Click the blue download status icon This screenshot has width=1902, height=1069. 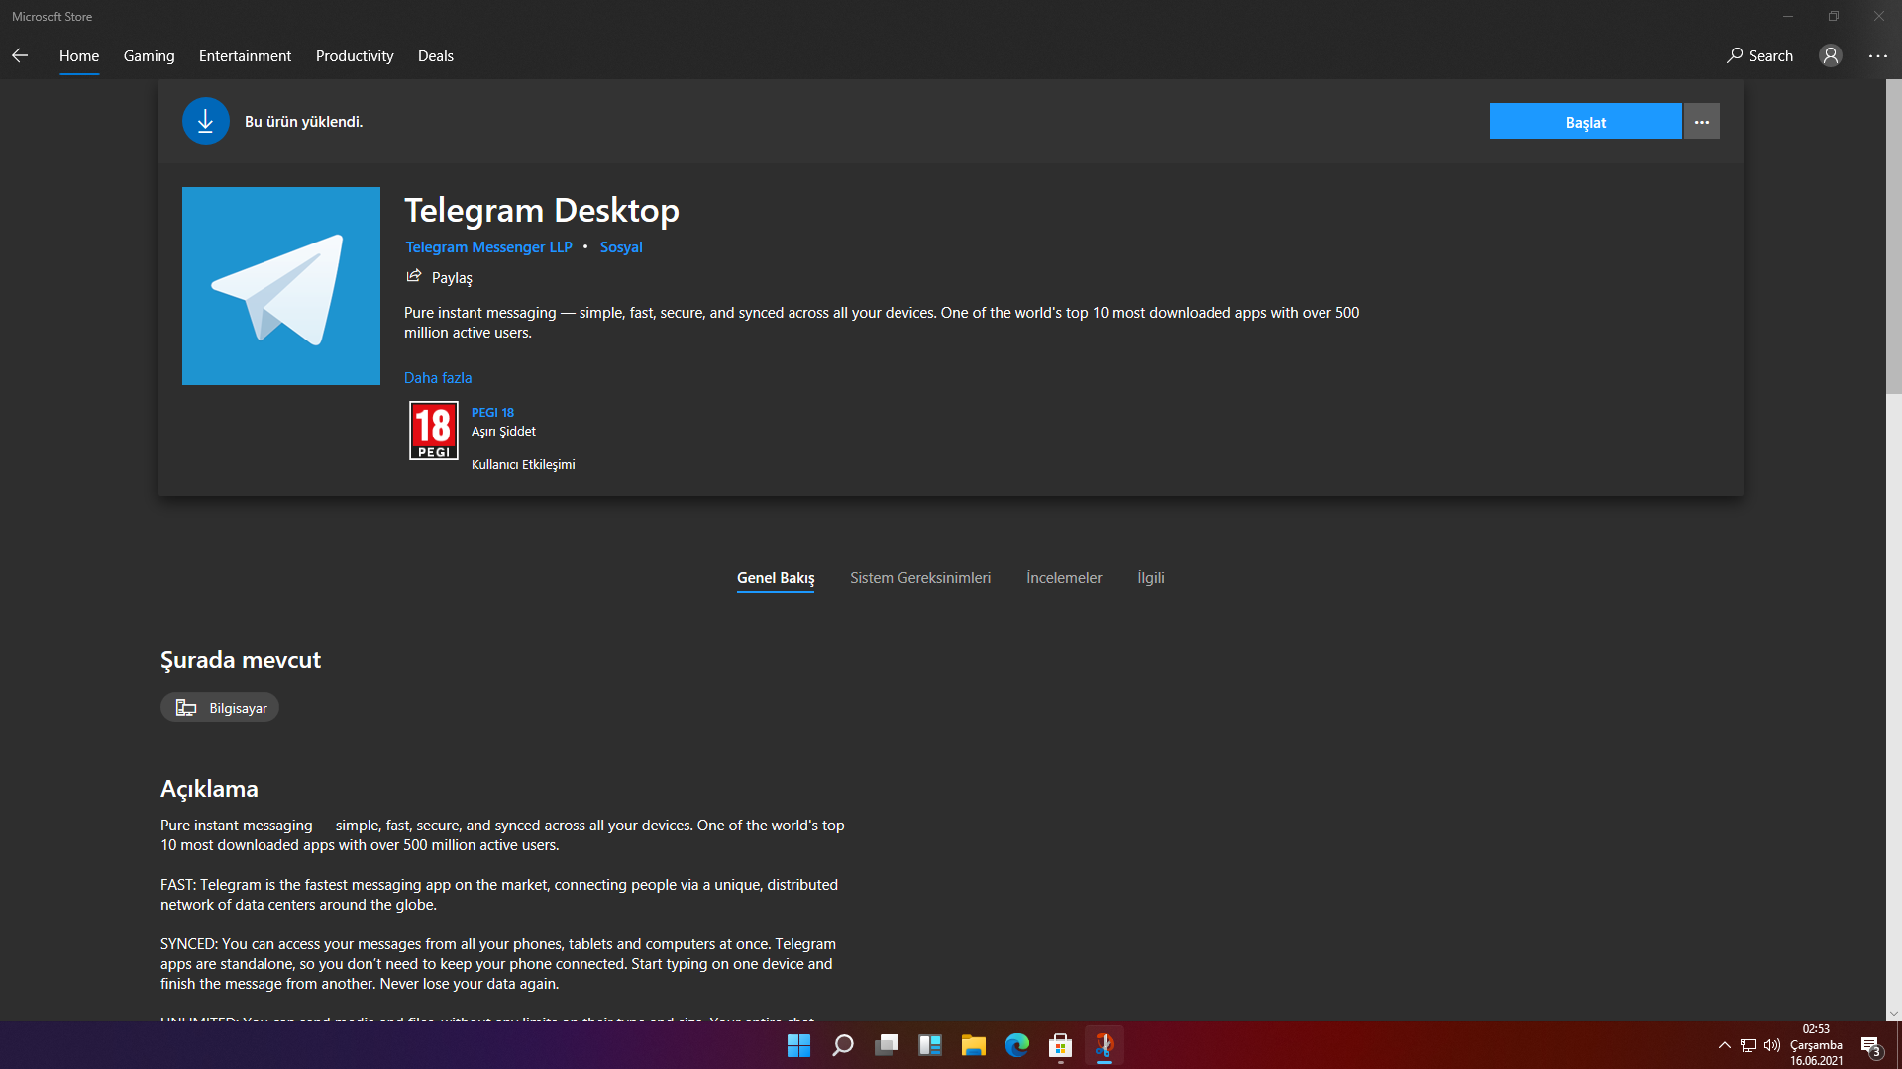tap(205, 121)
